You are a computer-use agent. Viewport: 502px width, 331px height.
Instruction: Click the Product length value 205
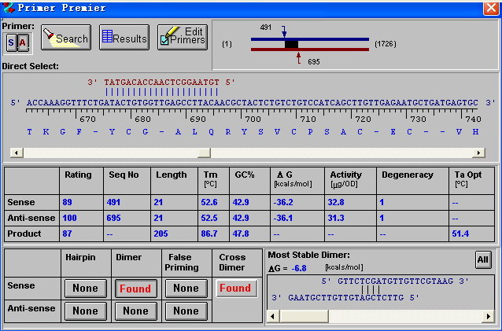click(x=161, y=234)
